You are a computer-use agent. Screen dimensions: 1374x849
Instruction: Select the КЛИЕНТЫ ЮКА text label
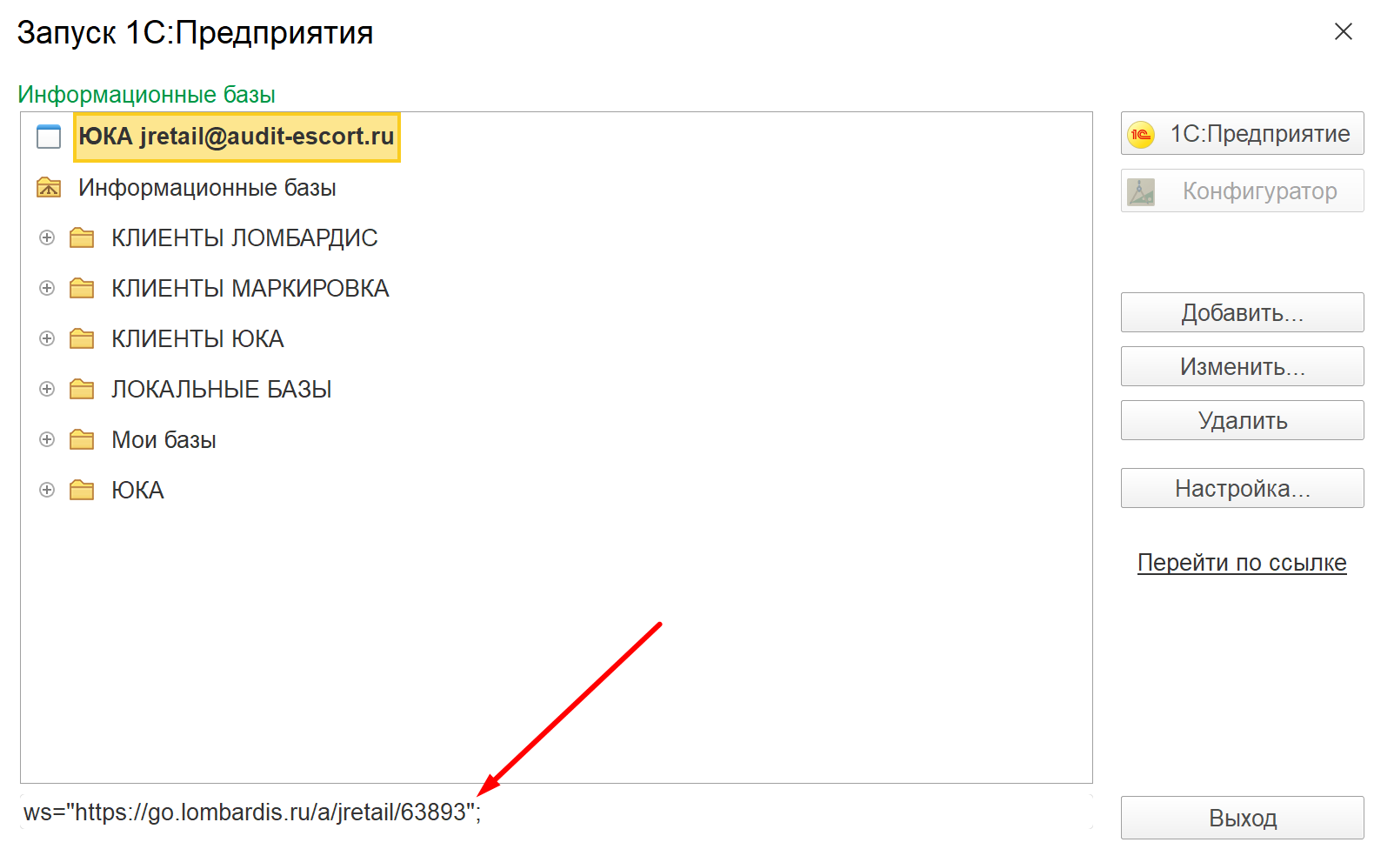[x=197, y=338]
